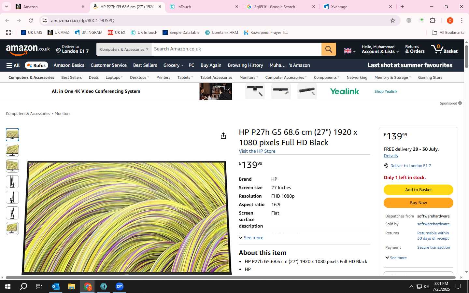Open Customer Service nav item
Screen dimensions: 469x293
coord(108,65)
